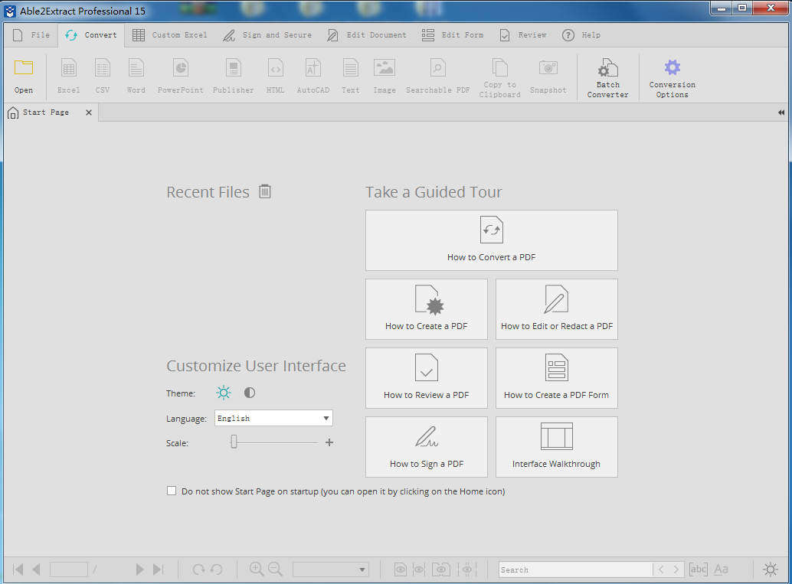The width and height of the screenshot is (792, 584).
Task: Click the fourth eye view icon in the status bar
Action: point(467,569)
